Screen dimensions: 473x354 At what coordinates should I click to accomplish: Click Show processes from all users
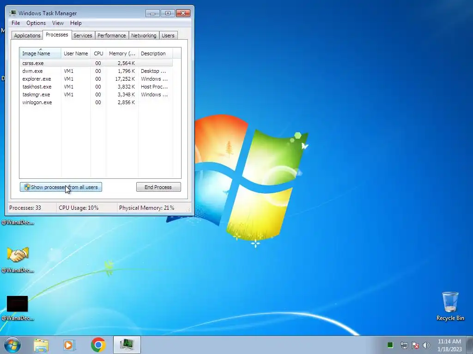pos(61,187)
